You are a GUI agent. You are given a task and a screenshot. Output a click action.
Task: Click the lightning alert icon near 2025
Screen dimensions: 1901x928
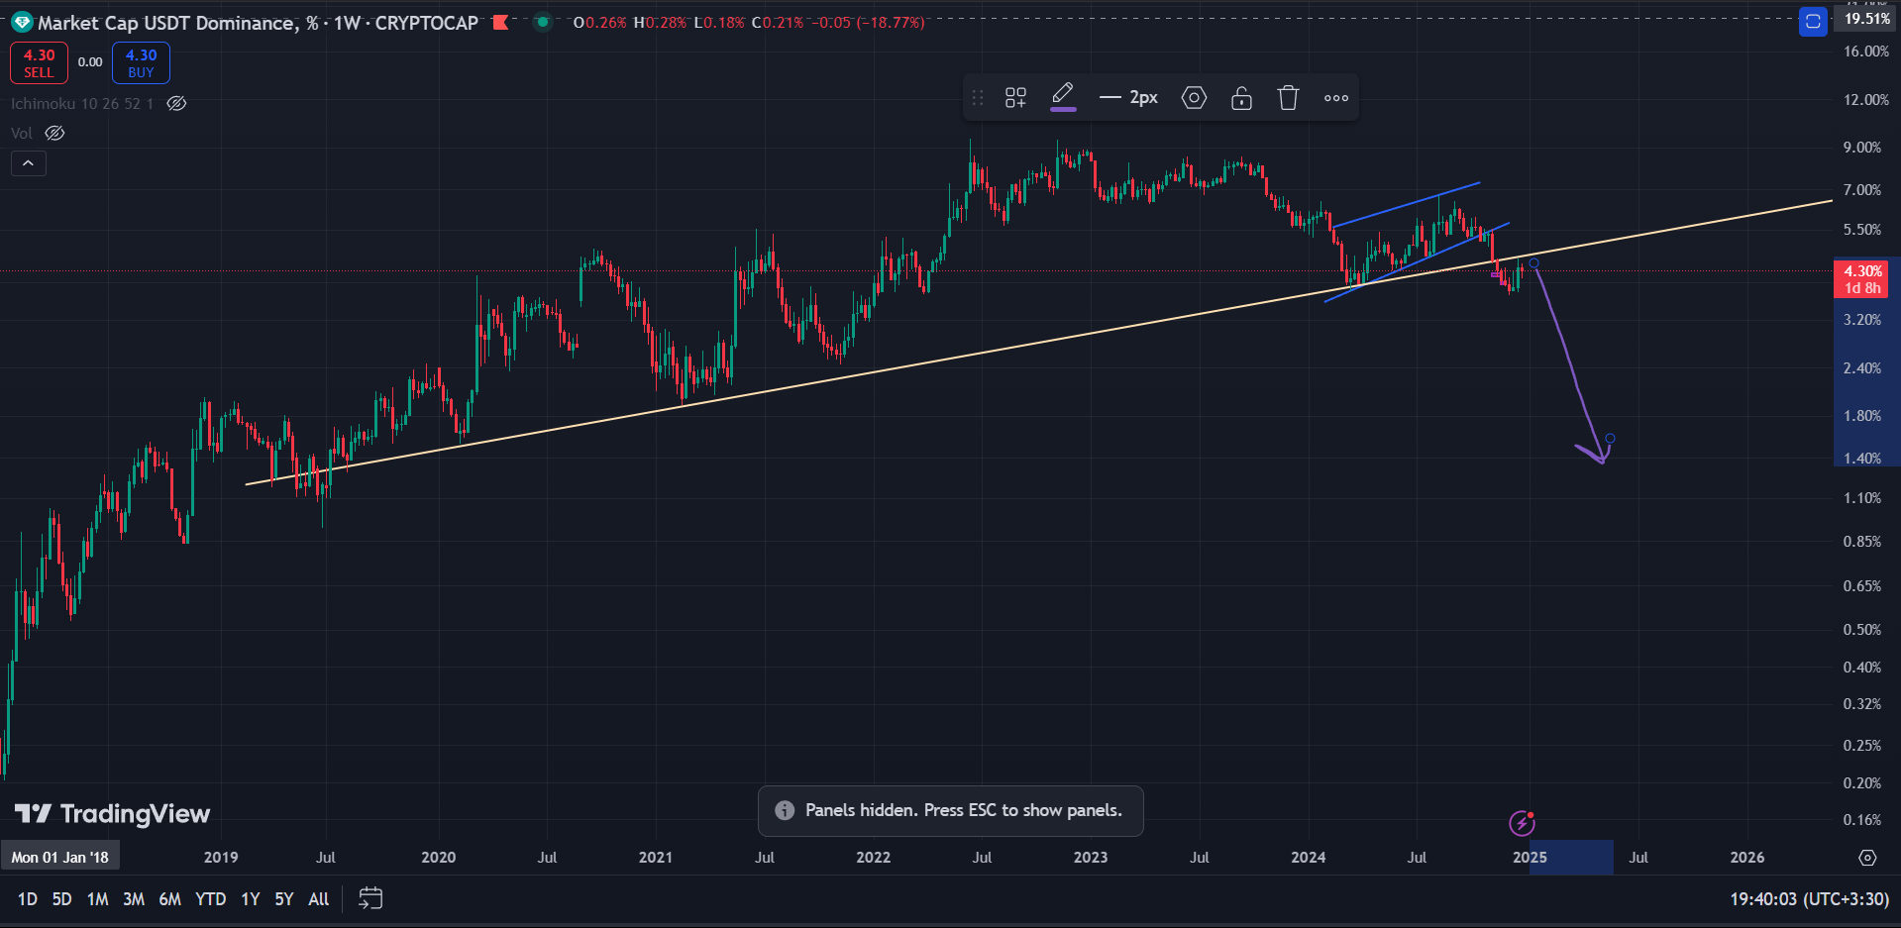click(x=1522, y=823)
